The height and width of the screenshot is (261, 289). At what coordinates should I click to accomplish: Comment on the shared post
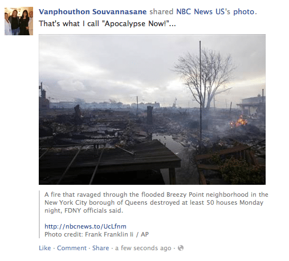pos(72,248)
